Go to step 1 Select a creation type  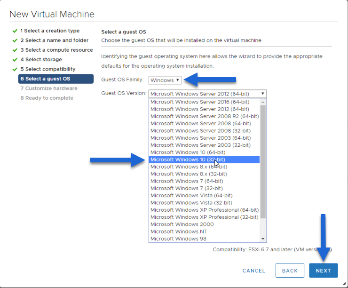[50, 31]
